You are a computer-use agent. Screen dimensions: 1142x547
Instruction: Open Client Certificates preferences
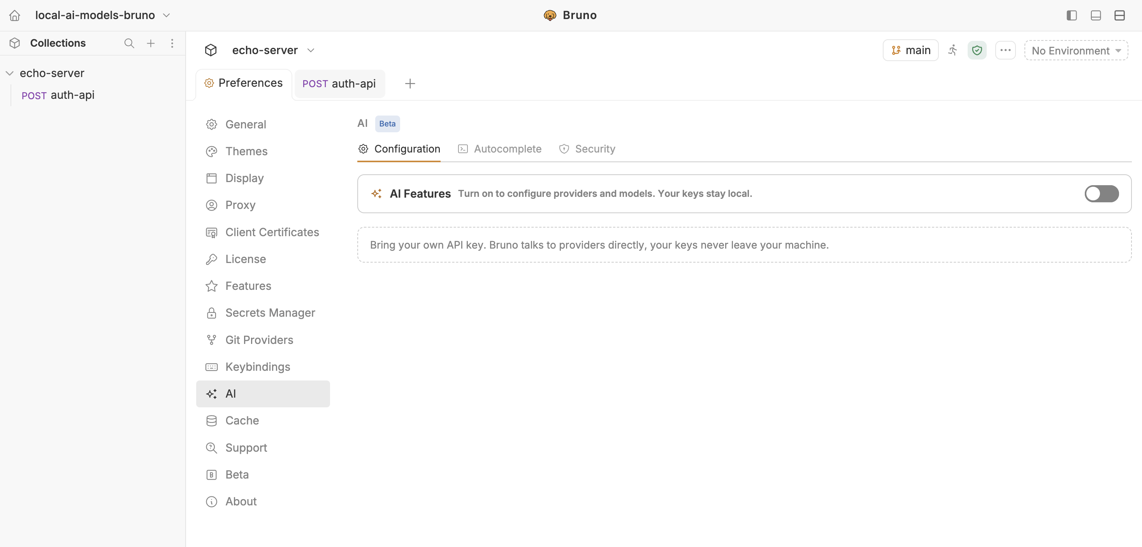263,232
